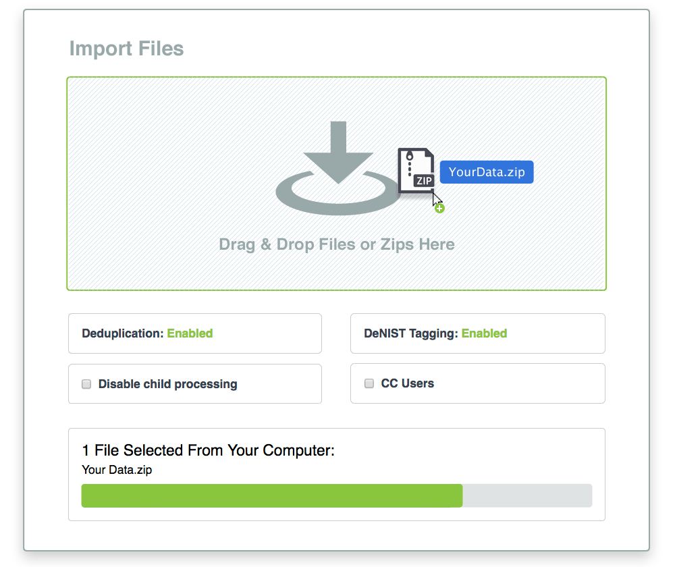675x567 pixels.
Task: Check the CC Users checkbox
Action: tap(369, 383)
